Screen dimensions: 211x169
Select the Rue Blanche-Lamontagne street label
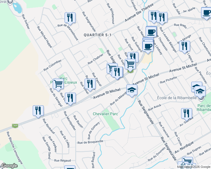tap(15, 148)
